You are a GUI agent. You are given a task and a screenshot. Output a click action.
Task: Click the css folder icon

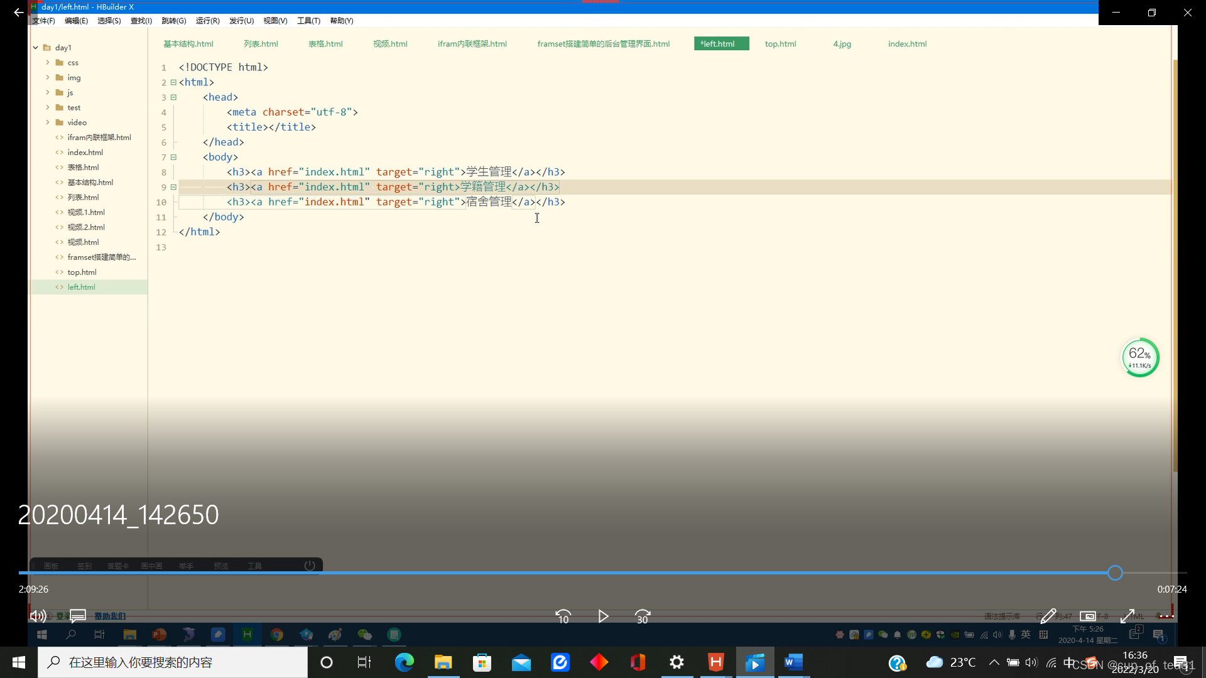(59, 62)
